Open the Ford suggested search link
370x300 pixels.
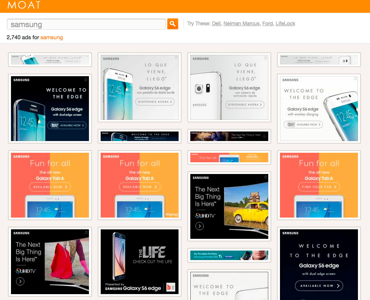pos(268,23)
